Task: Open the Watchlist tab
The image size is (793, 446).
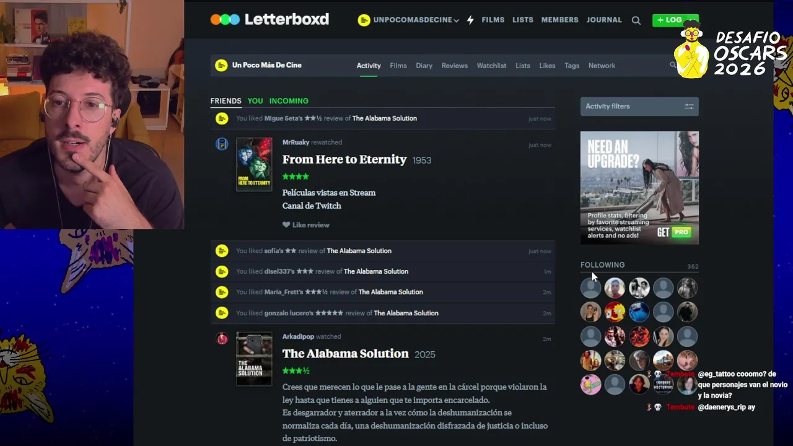Action: pos(491,66)
